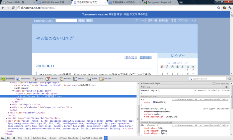233x140 pixels.
Task: Expand the script text/javascript node
Action: pos(6,118)
